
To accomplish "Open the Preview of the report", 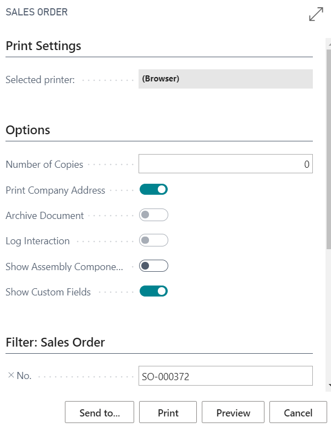I will click(233, 413).
